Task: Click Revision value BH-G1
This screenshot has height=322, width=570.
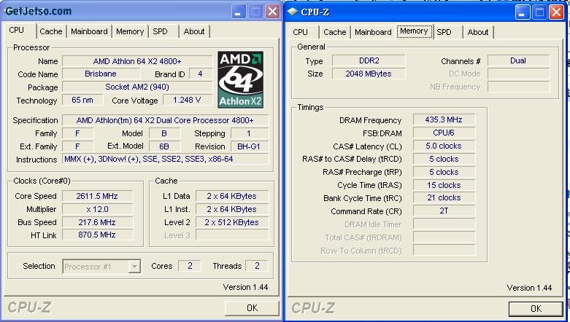Action: (x=250, y=146)
